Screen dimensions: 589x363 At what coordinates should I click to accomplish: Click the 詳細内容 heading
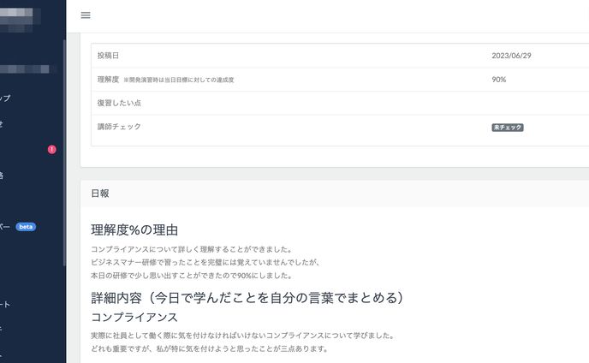[247, 298]
